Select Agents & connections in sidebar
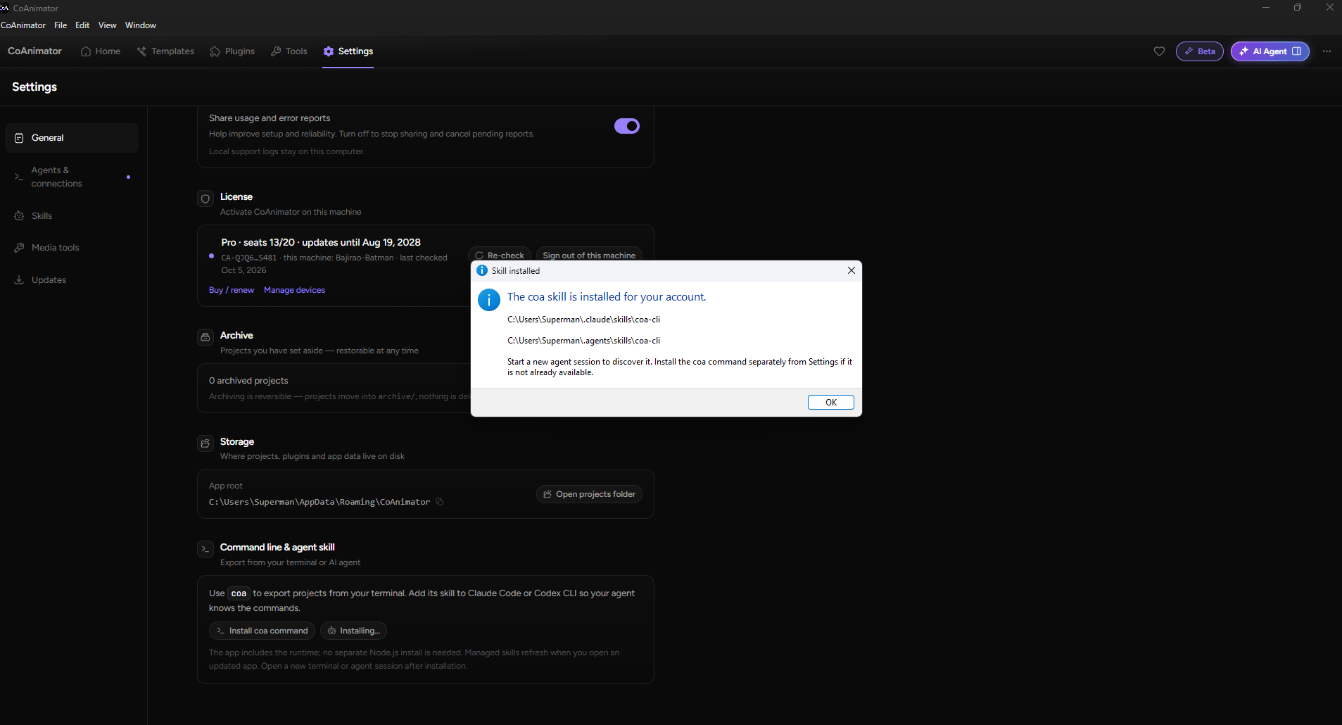1342x725 pixels. pos(72,177)
